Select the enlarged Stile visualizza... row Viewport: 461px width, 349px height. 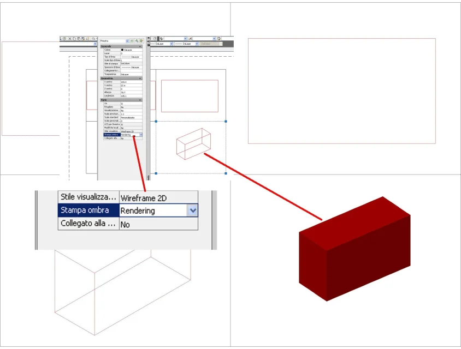(x=128, y=197)
